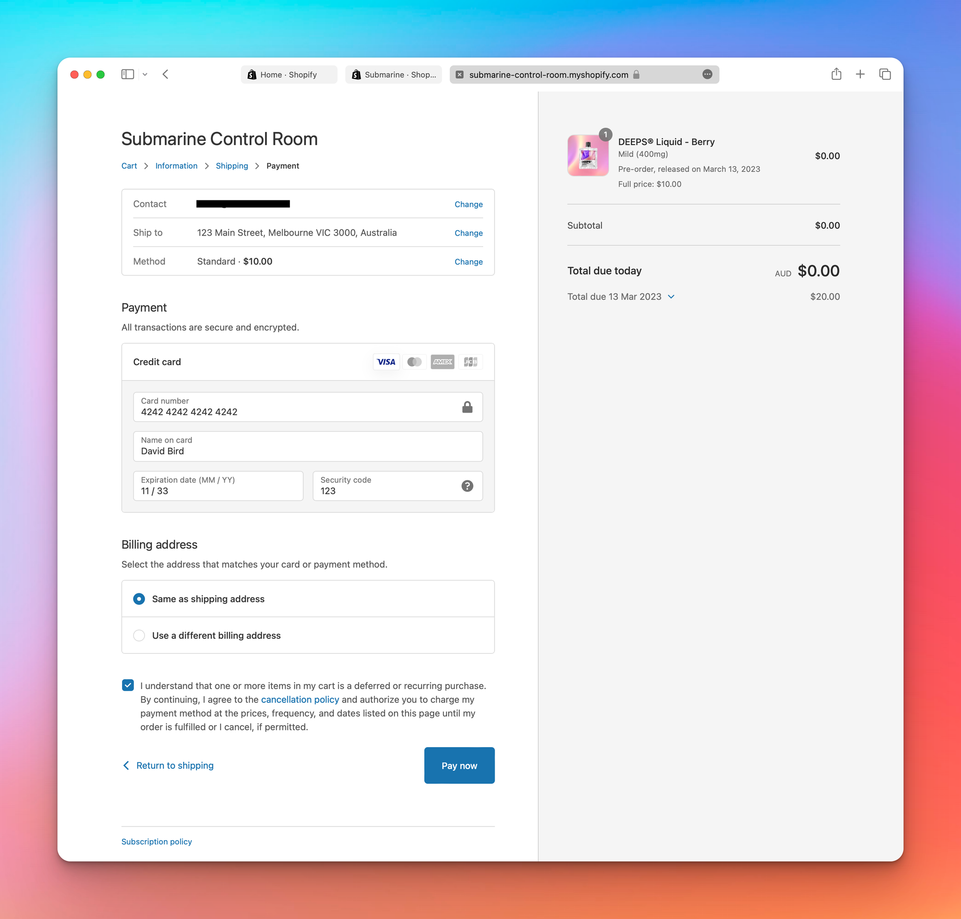
Task: Click the JCB payment icon
Action: 470,361
